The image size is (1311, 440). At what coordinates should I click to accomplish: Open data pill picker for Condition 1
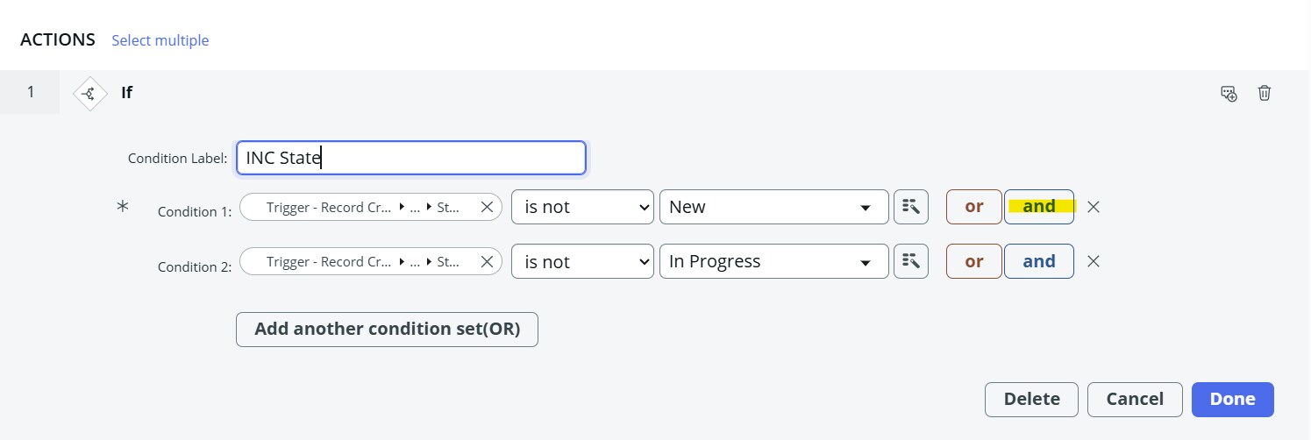coord(911,207)
